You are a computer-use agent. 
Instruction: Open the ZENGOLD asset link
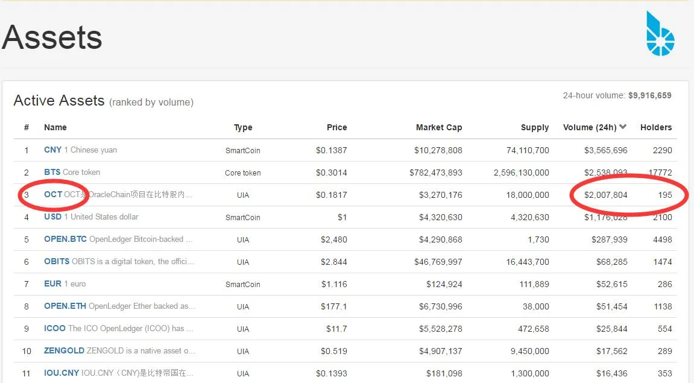click(64, 350)
